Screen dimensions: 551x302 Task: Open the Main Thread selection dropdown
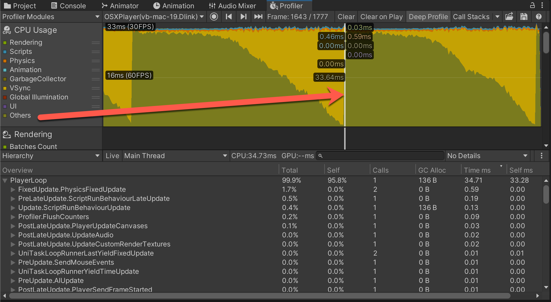click(176, 156)
